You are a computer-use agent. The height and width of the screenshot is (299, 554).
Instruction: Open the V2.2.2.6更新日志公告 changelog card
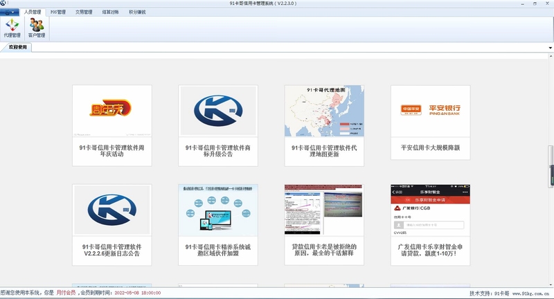click(112, 224)
